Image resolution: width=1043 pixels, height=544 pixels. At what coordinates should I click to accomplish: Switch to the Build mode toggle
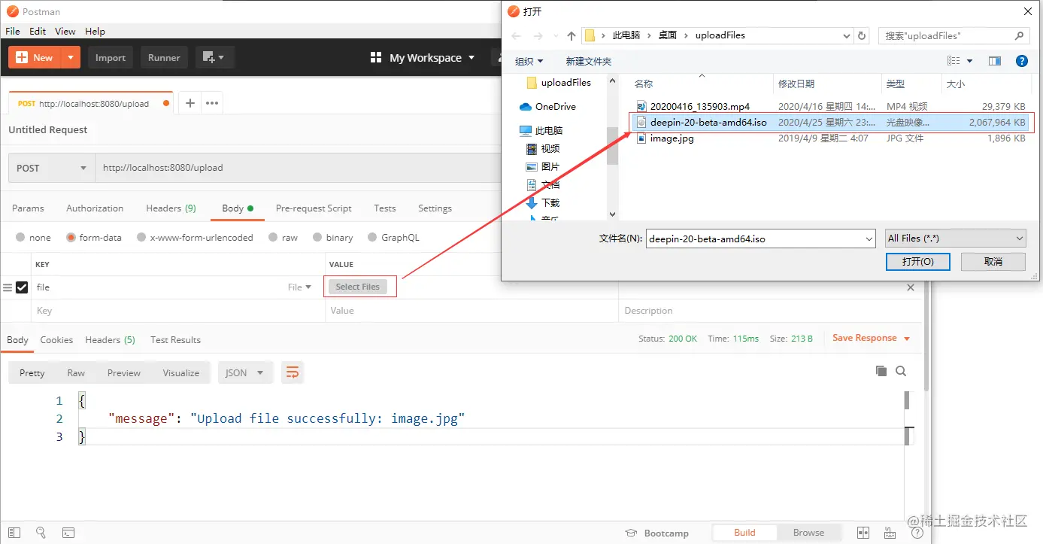[x=744, y=533]
